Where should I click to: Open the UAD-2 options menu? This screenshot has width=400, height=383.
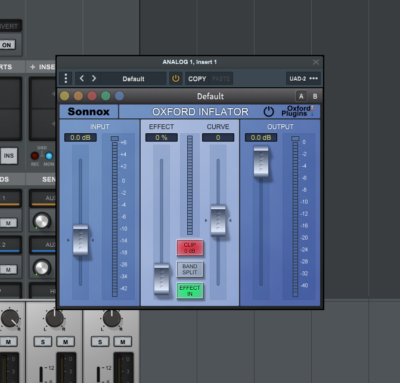point(303,78)
